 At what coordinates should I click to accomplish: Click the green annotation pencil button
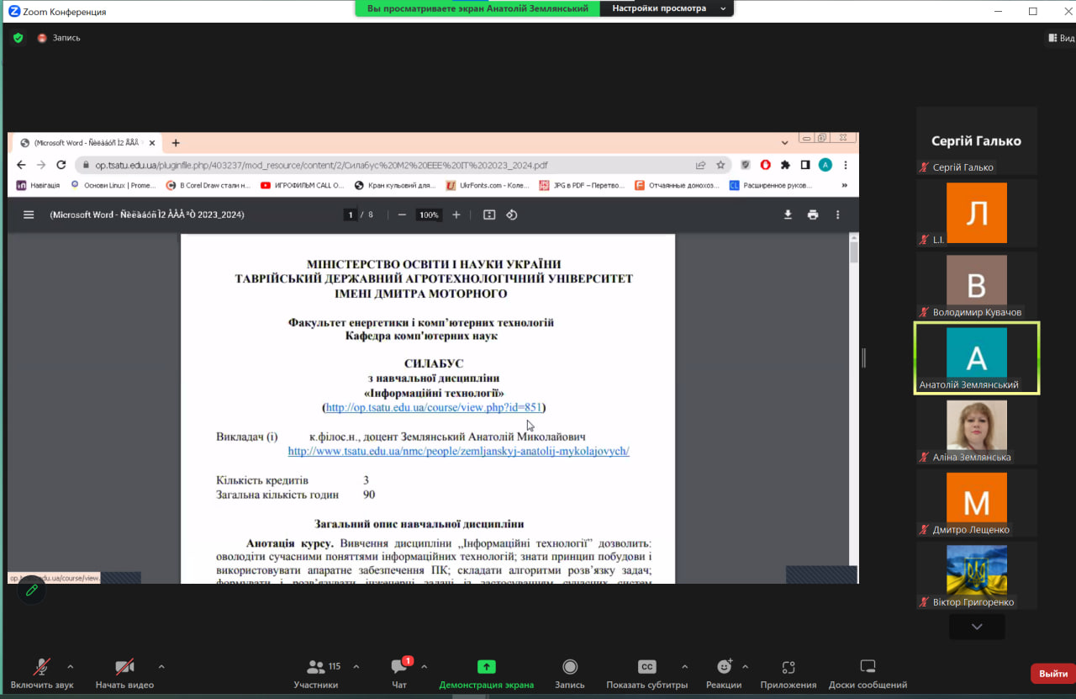click(32, 590)
